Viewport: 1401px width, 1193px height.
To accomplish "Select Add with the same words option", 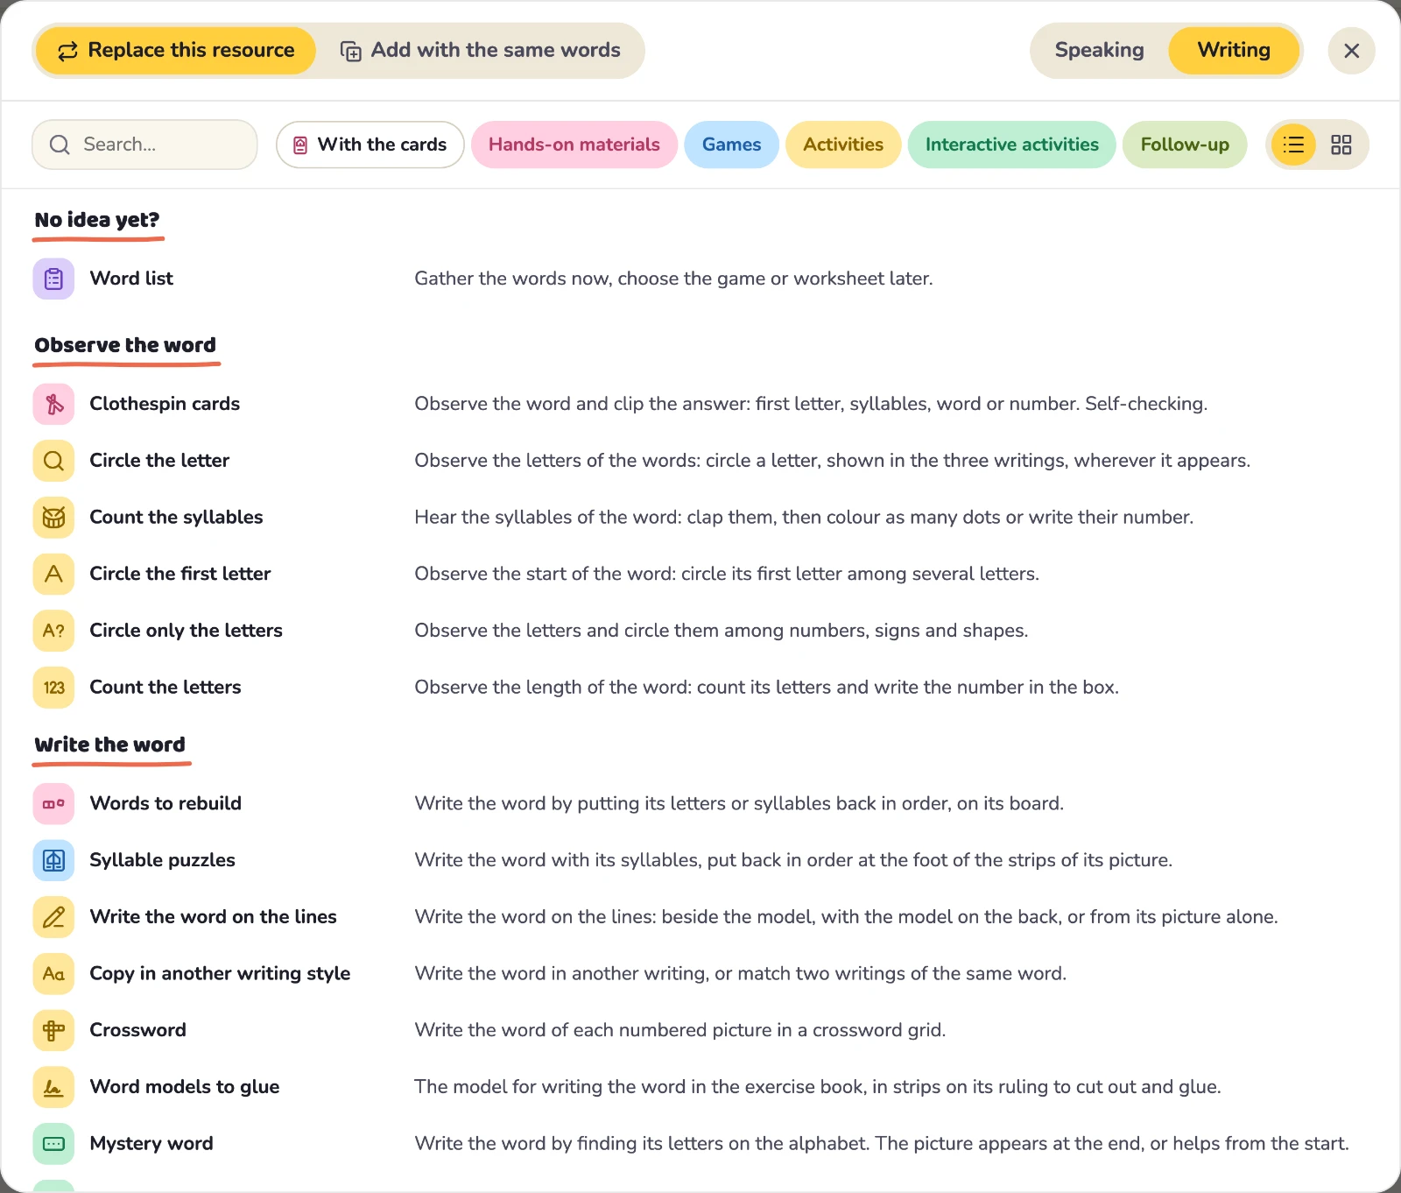I will (480, 50).
